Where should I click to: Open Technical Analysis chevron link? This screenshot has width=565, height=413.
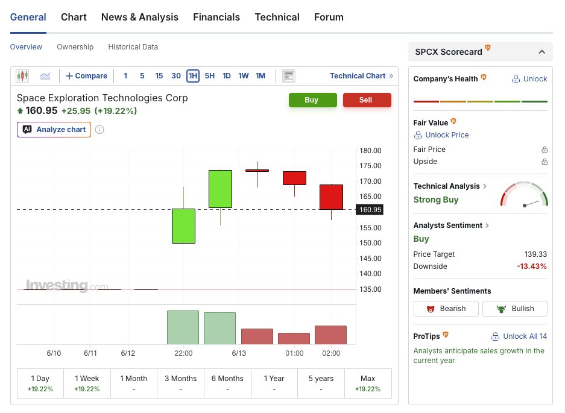click(x=485, y=186)
